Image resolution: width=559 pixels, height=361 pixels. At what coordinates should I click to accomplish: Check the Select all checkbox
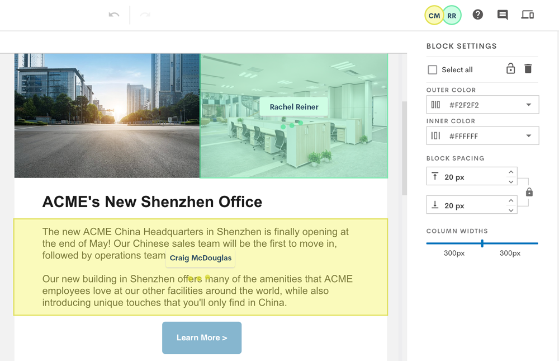(x=433, y=69)
